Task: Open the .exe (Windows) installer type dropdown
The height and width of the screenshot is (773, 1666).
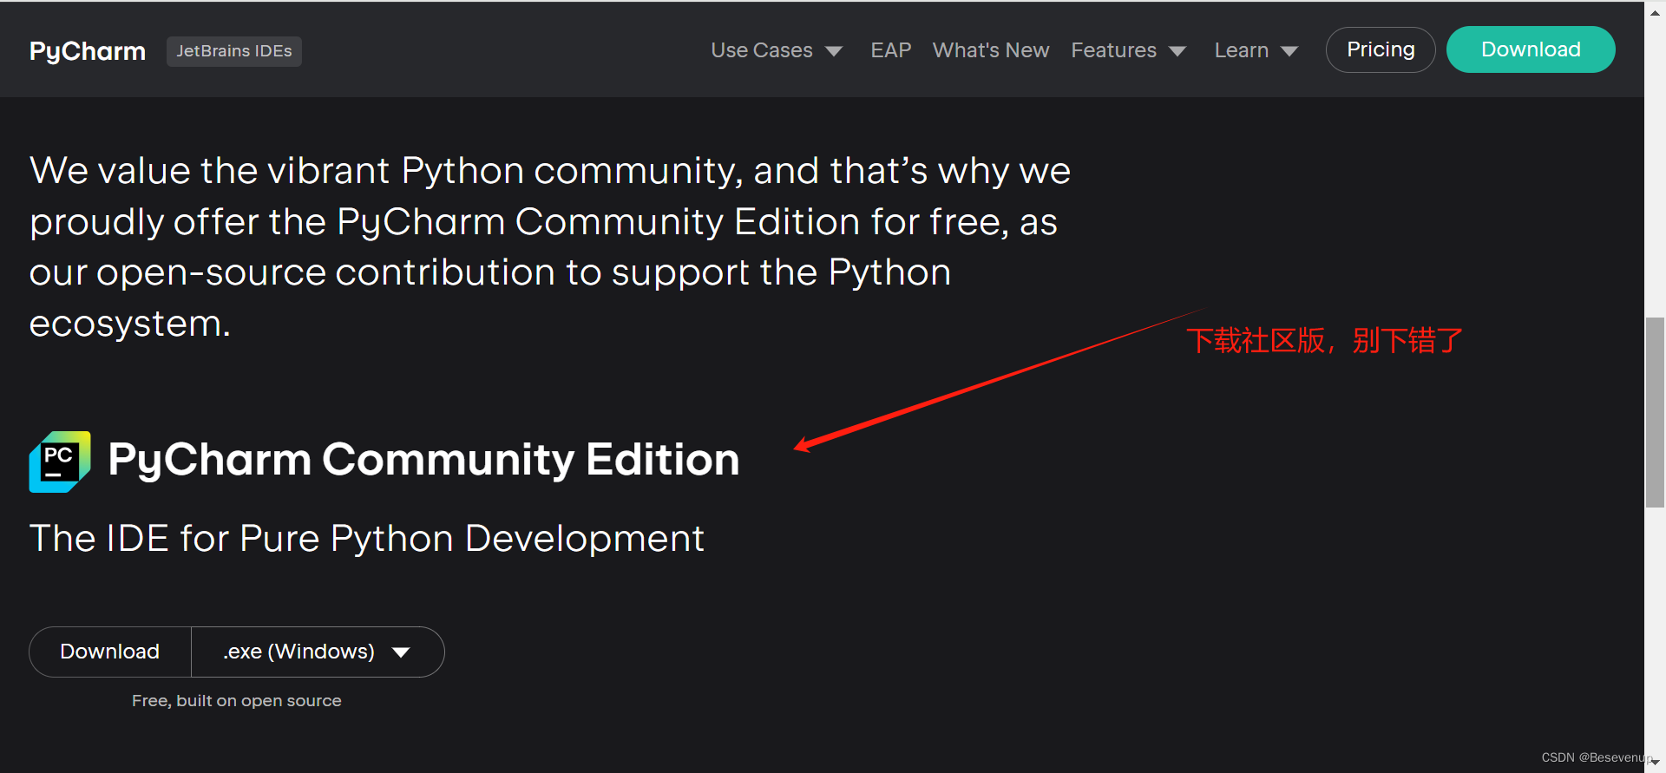Action: 318,652
